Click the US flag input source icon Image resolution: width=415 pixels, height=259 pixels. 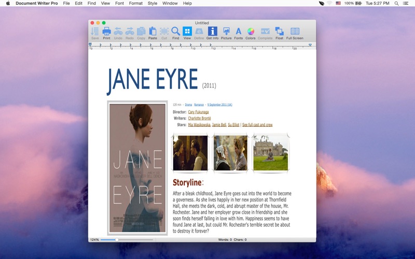pyautogui.click(x=338, y=3)
